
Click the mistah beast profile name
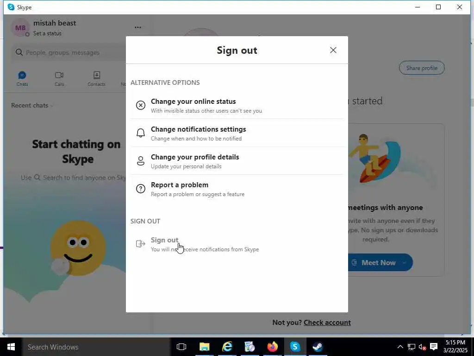click(55, 23)
